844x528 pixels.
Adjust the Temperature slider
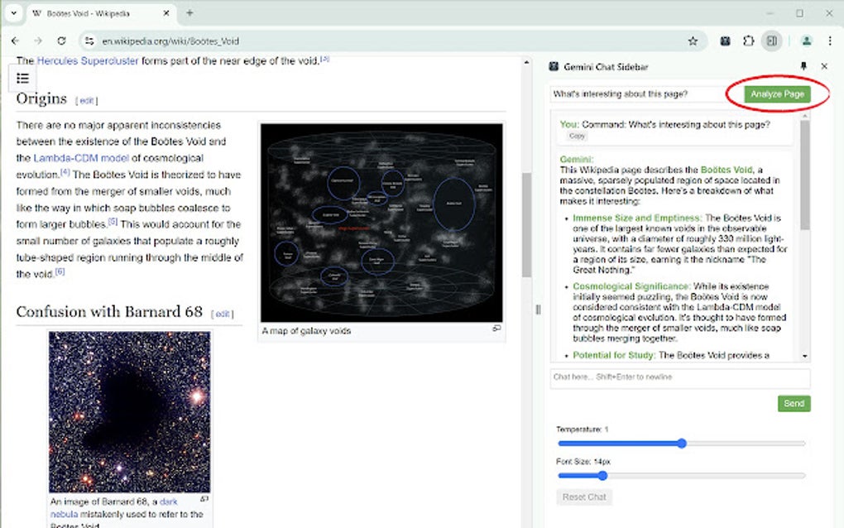click(681, 443)
